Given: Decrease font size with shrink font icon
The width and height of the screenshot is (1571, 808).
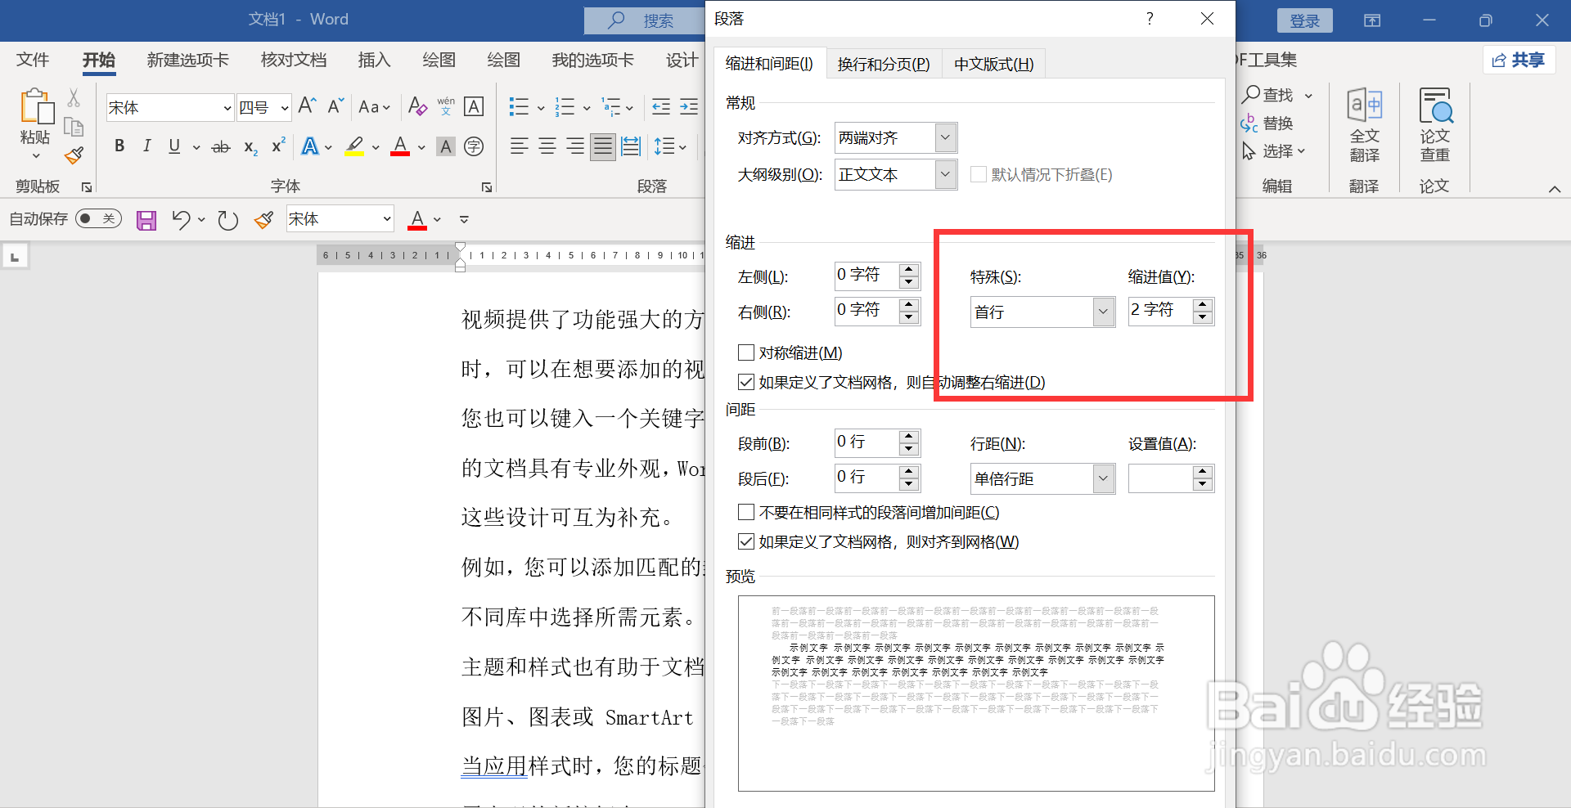Looking at the screenshot, I should pyautogui.click(x=335, y=105).
